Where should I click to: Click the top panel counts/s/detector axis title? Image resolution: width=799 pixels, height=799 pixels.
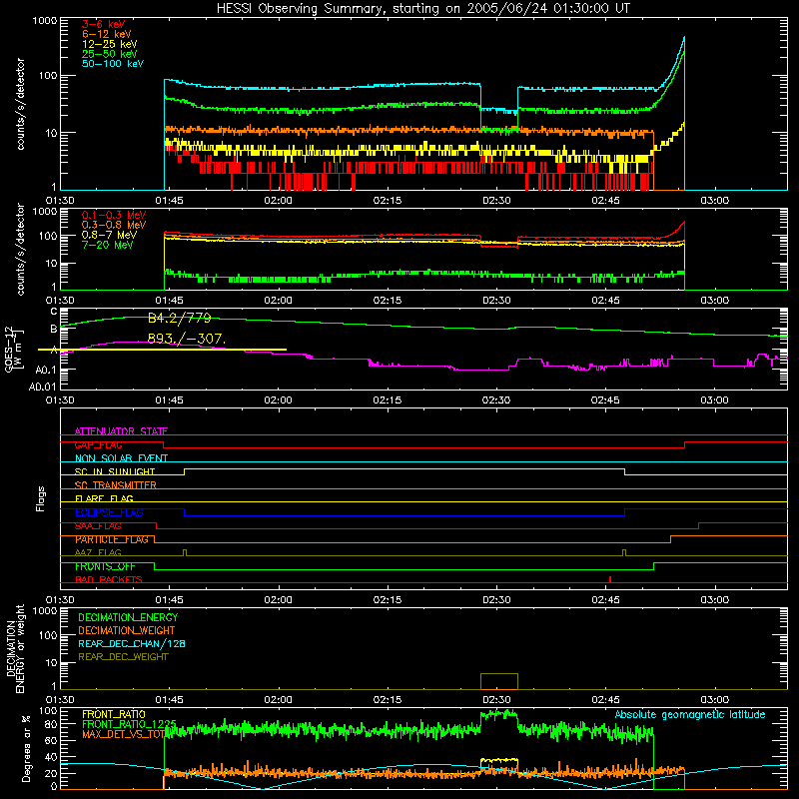coord(20,104)
